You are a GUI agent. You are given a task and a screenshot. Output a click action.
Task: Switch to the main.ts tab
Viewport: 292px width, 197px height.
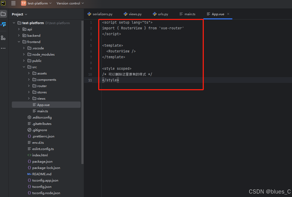[187, 14]
